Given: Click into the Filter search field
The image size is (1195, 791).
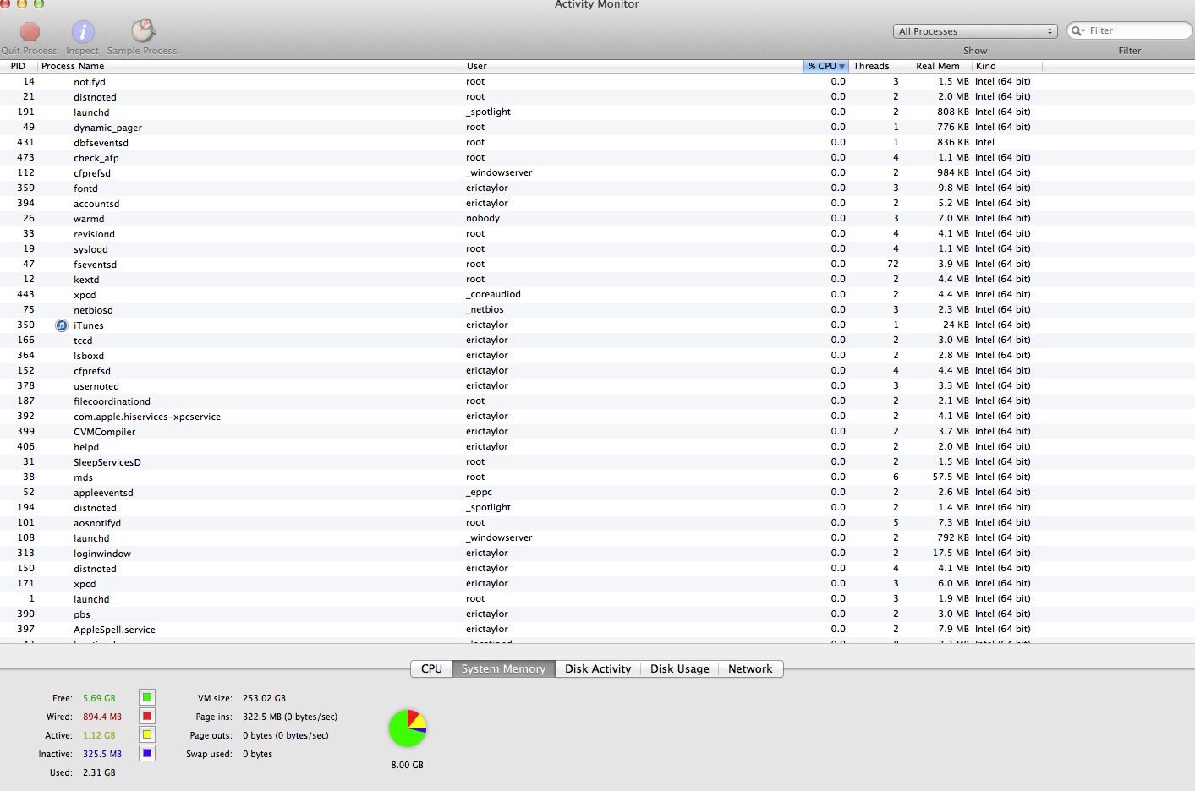Looking at the screenshot, I should (1130, 30).
